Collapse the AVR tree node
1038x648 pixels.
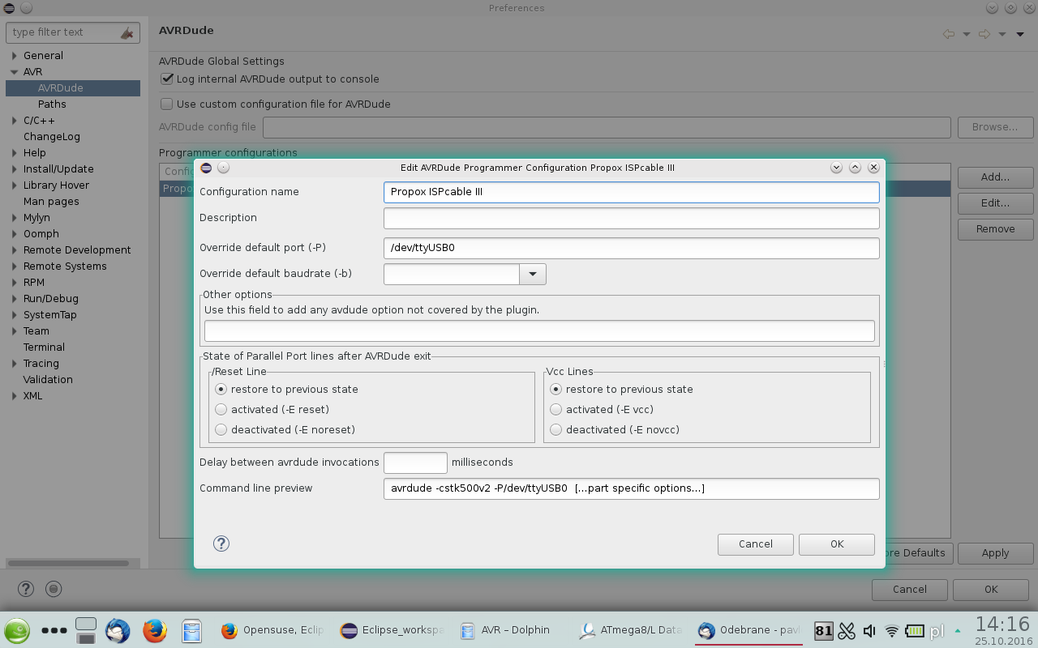(15, 72)
